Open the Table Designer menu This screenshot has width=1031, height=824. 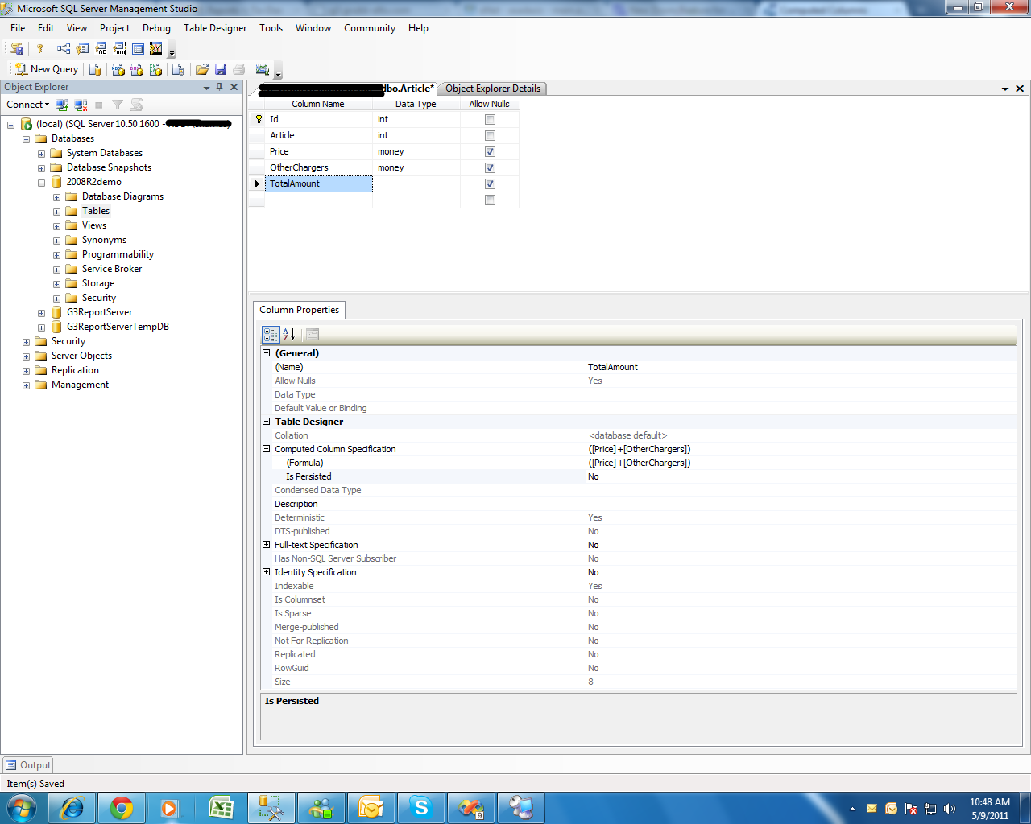click(x=214, y=27)
